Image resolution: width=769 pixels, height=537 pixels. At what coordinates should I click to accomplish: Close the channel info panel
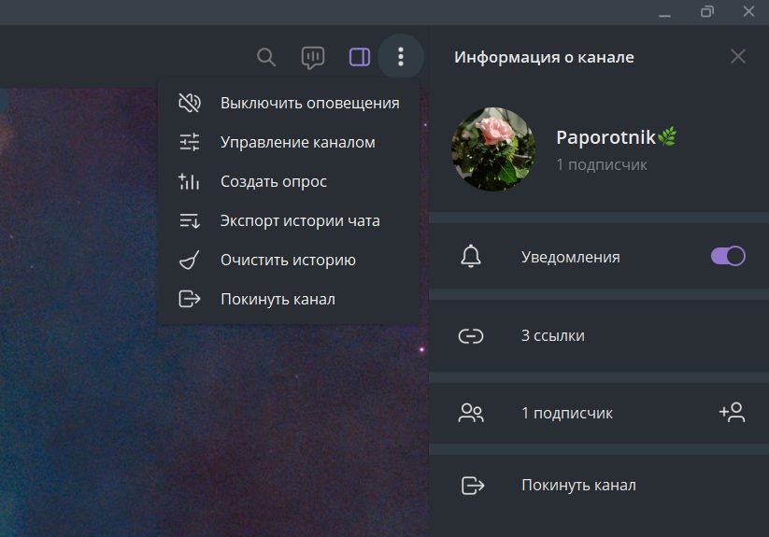click(738, 56)
